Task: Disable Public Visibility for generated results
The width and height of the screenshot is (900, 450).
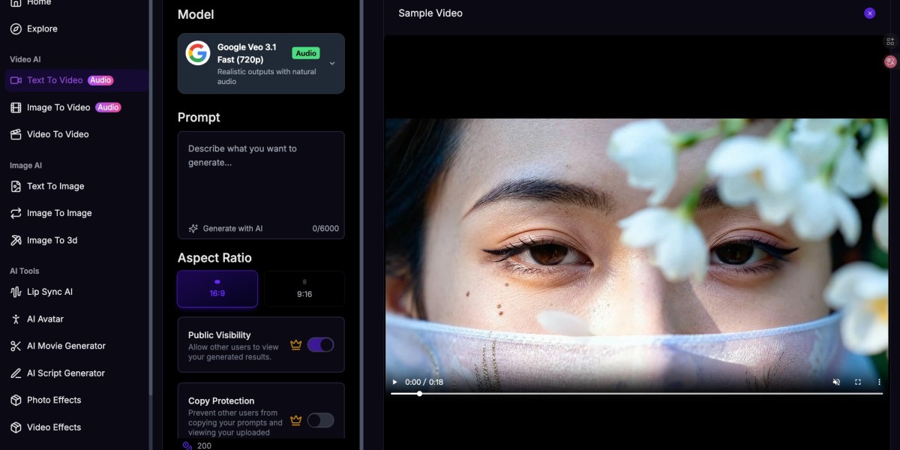Action: (x=321, y=344)
